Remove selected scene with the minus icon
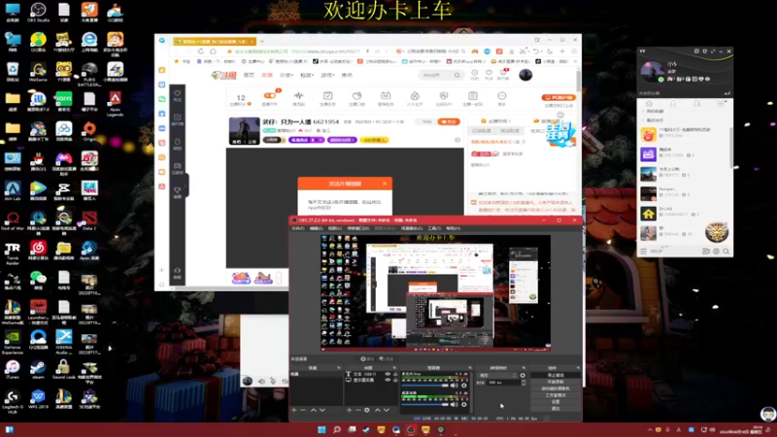This screenshot has height=437, width=777. tap(303, 410)
